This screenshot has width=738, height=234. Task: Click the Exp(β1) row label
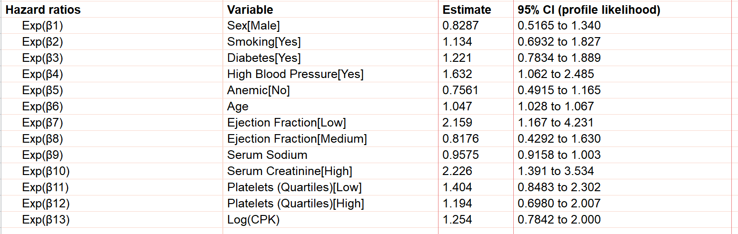(42, 26)
